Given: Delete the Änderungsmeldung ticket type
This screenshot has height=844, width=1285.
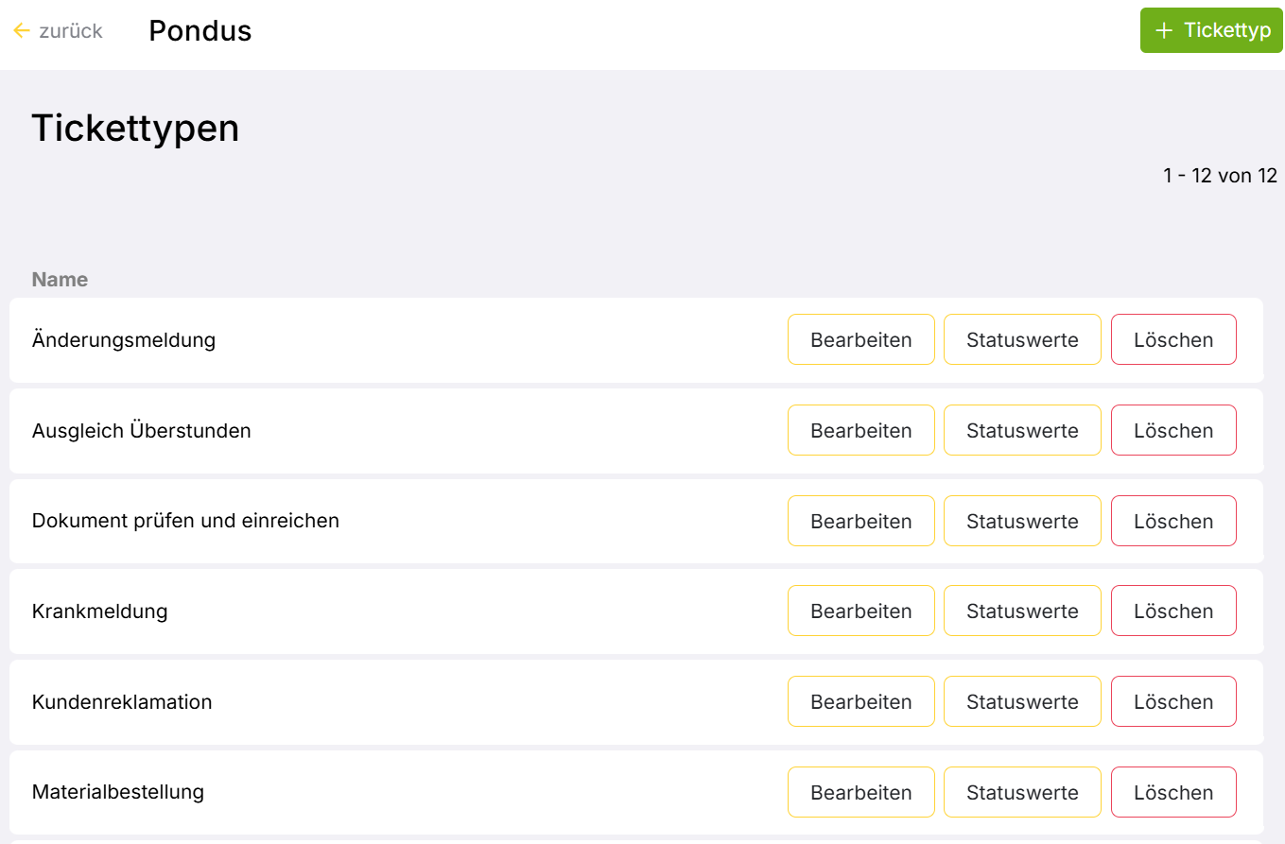Looking at the screenshot, I should [x=1172, y=339].
